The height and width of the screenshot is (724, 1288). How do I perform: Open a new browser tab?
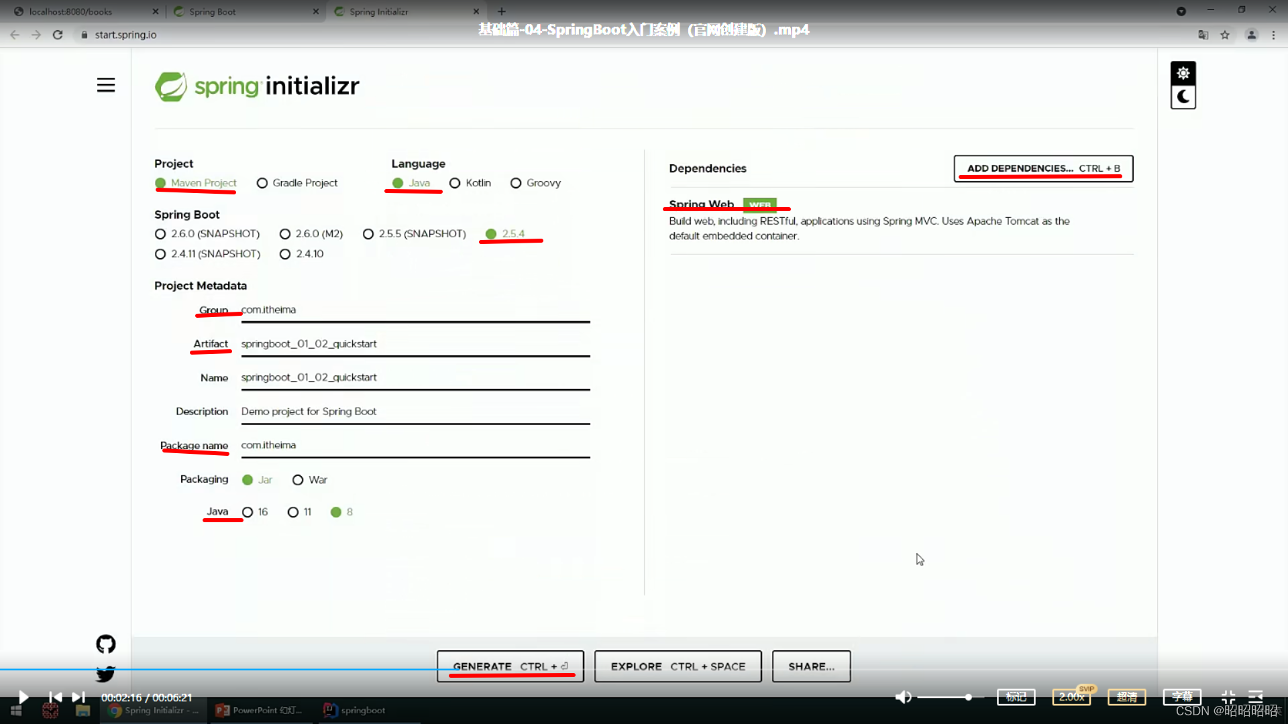click(502, 11)
